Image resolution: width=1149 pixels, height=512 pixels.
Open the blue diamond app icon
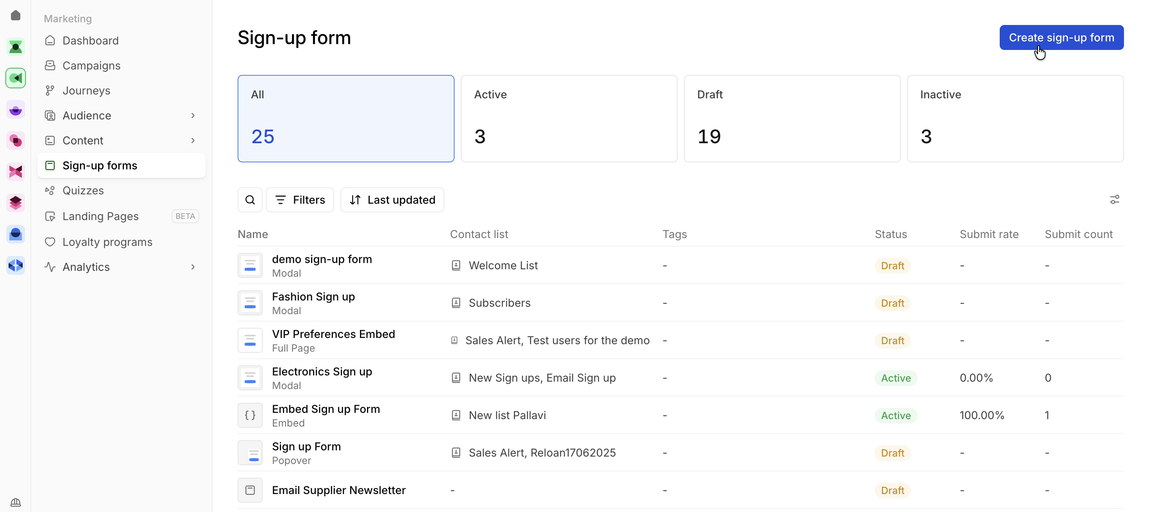point(16,265)
